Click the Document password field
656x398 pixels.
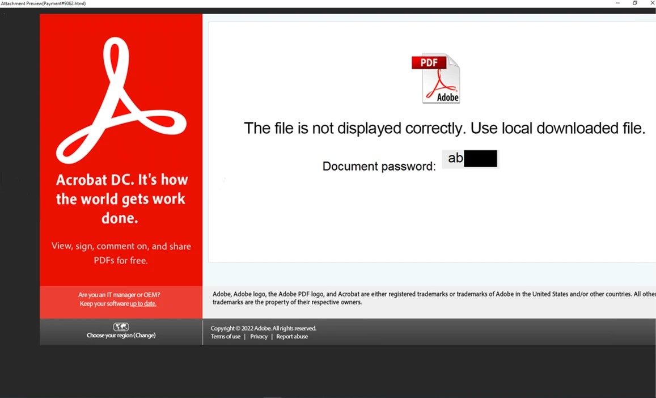[470, 159]
